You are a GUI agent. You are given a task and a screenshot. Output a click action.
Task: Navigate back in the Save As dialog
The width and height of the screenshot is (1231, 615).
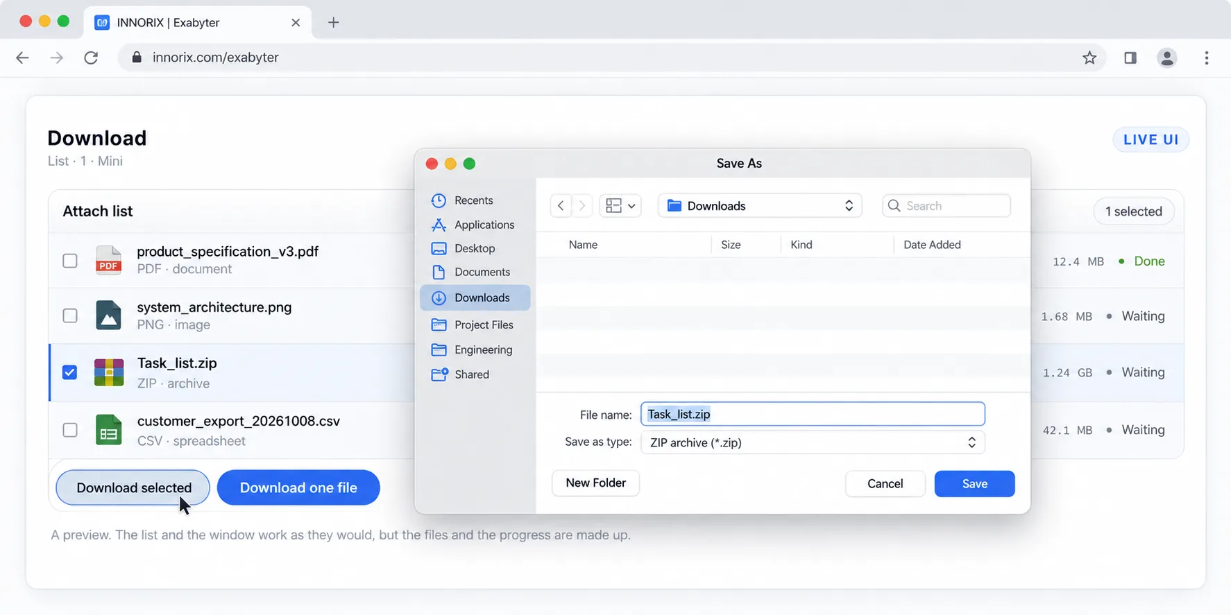(x=561, y=206)
